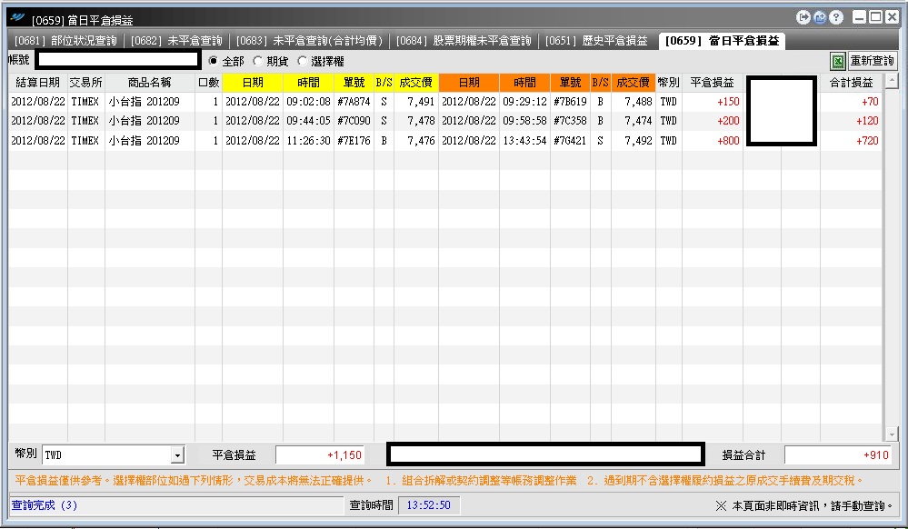Click the 損益合計 +910 summary field
Viewport: 908px width, 529px height.
[838, 455]
